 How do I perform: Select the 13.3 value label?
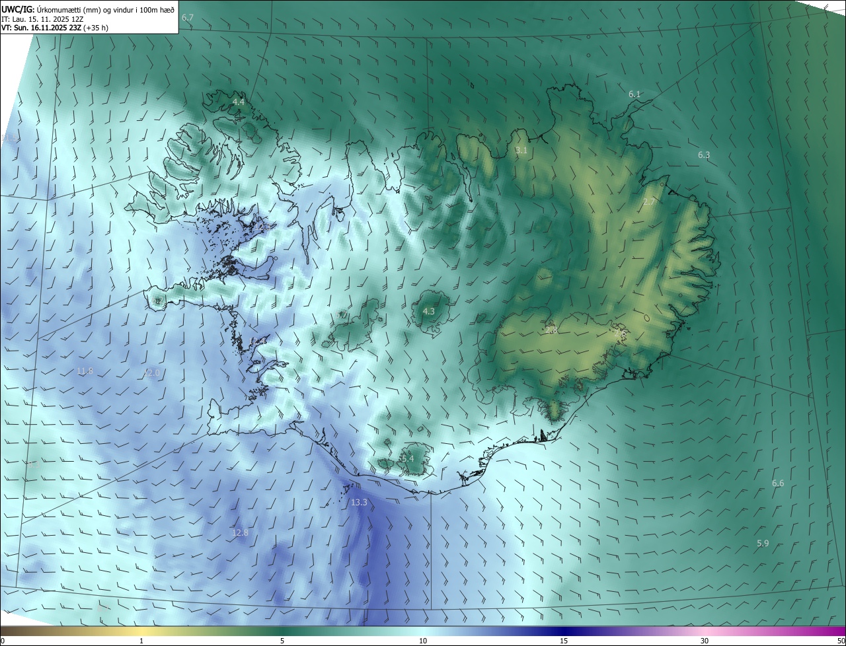pyautogui.click(x=359, y=503)
